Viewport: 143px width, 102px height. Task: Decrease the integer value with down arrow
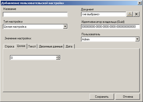pos(58,59)
